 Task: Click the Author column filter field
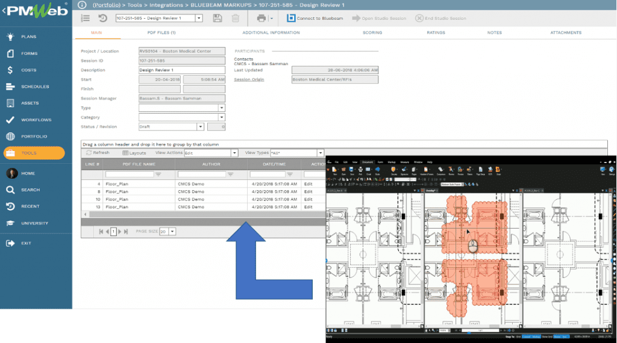[x=202, y=174]
